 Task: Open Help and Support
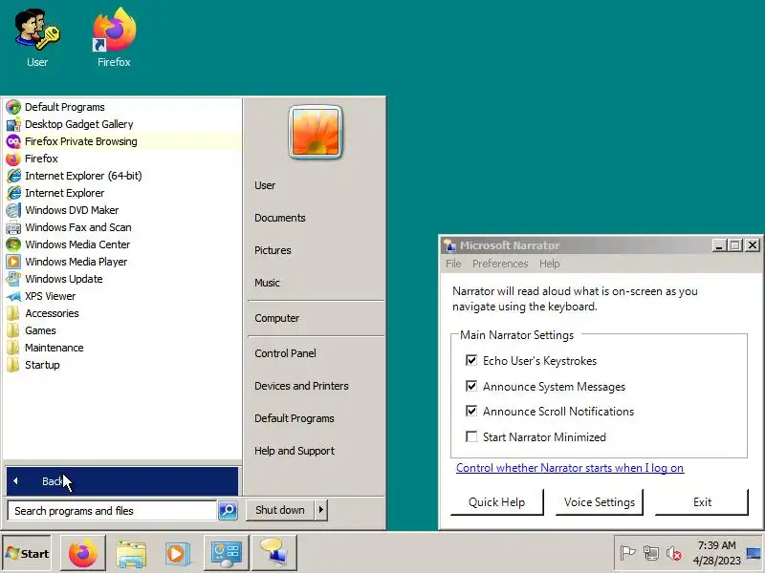click(x=295, y=451)
